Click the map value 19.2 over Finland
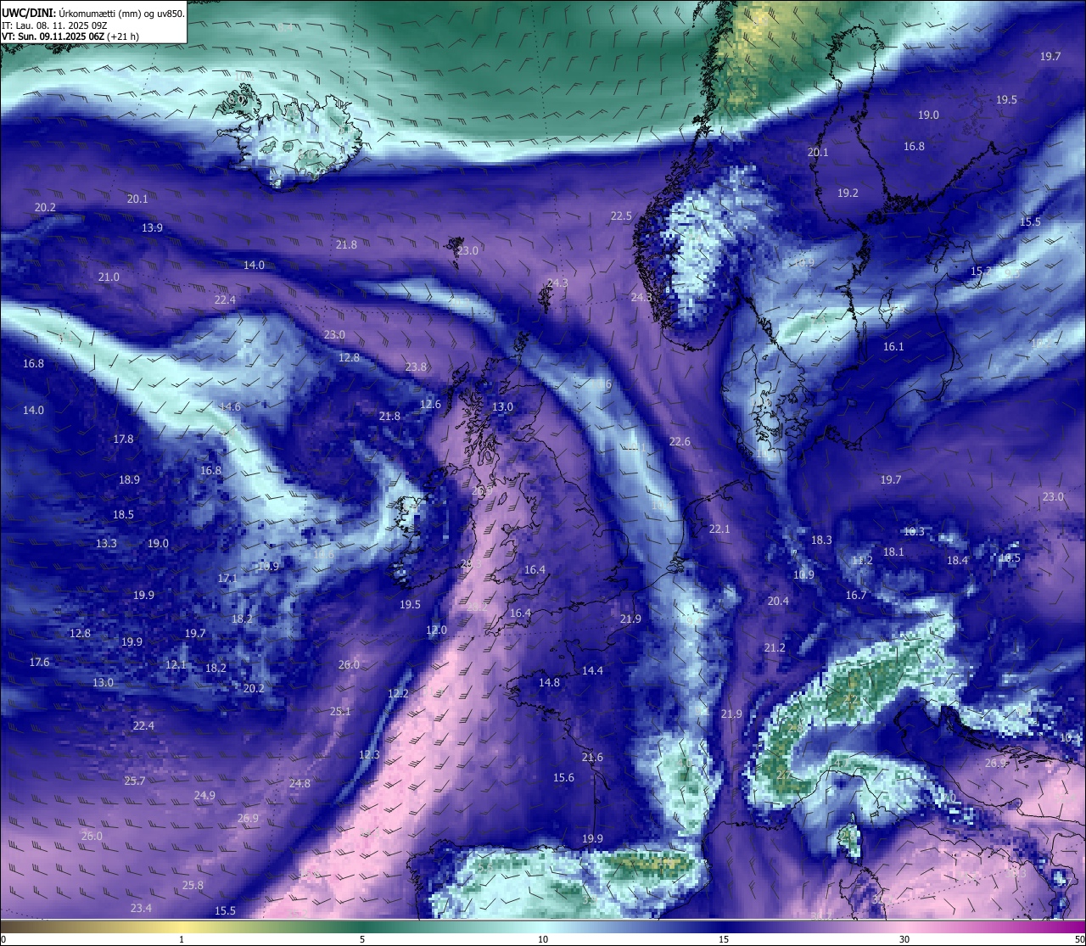Screen dimensions: 1086x946 tap(848, 193)
